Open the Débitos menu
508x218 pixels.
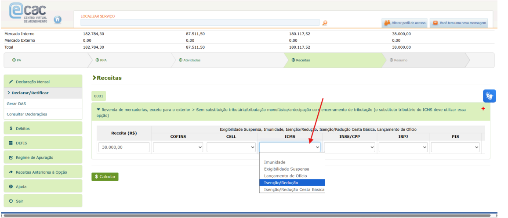click(x=43, y=128)
